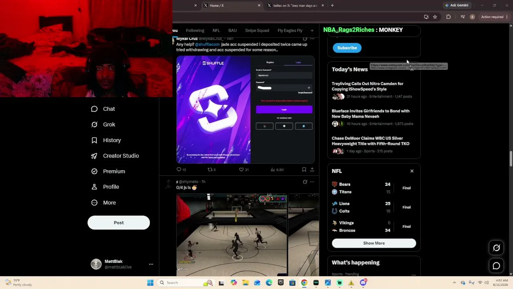This screenshot has height=289, width=513.
Task: Click the Grok sidebar icon
Action: 94,124
